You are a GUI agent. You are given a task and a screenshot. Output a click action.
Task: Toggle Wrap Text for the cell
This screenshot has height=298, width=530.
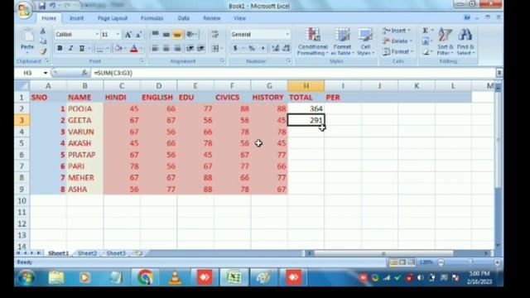coord(215,34)
